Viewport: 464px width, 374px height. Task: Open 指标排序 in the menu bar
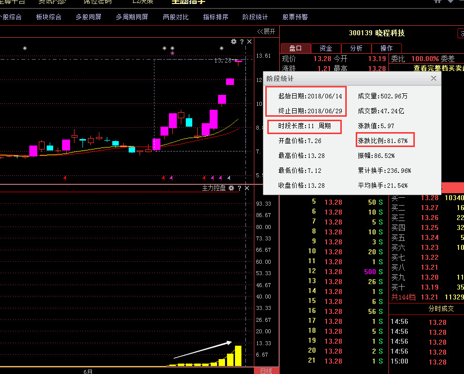[x=216, y=17]
